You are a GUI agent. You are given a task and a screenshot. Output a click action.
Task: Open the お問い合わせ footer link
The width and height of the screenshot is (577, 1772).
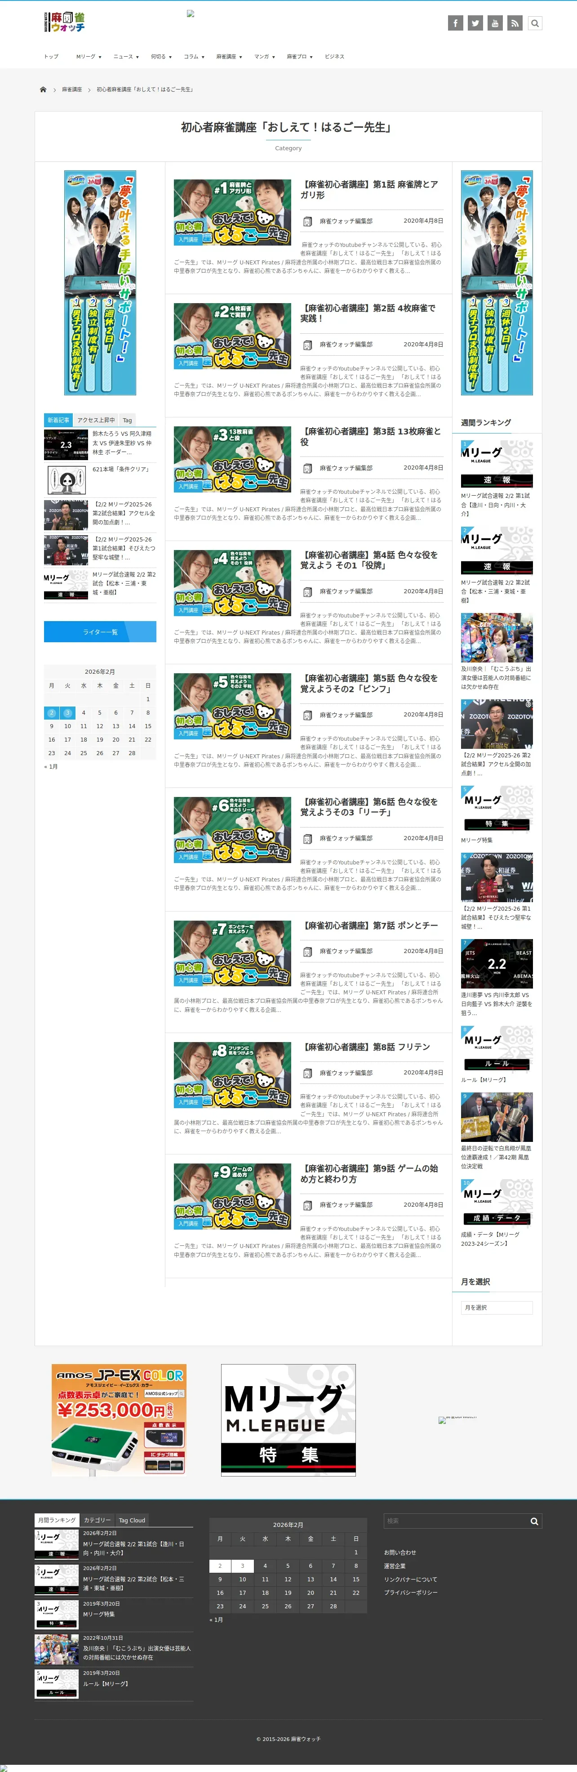[x=399, y=1553]
